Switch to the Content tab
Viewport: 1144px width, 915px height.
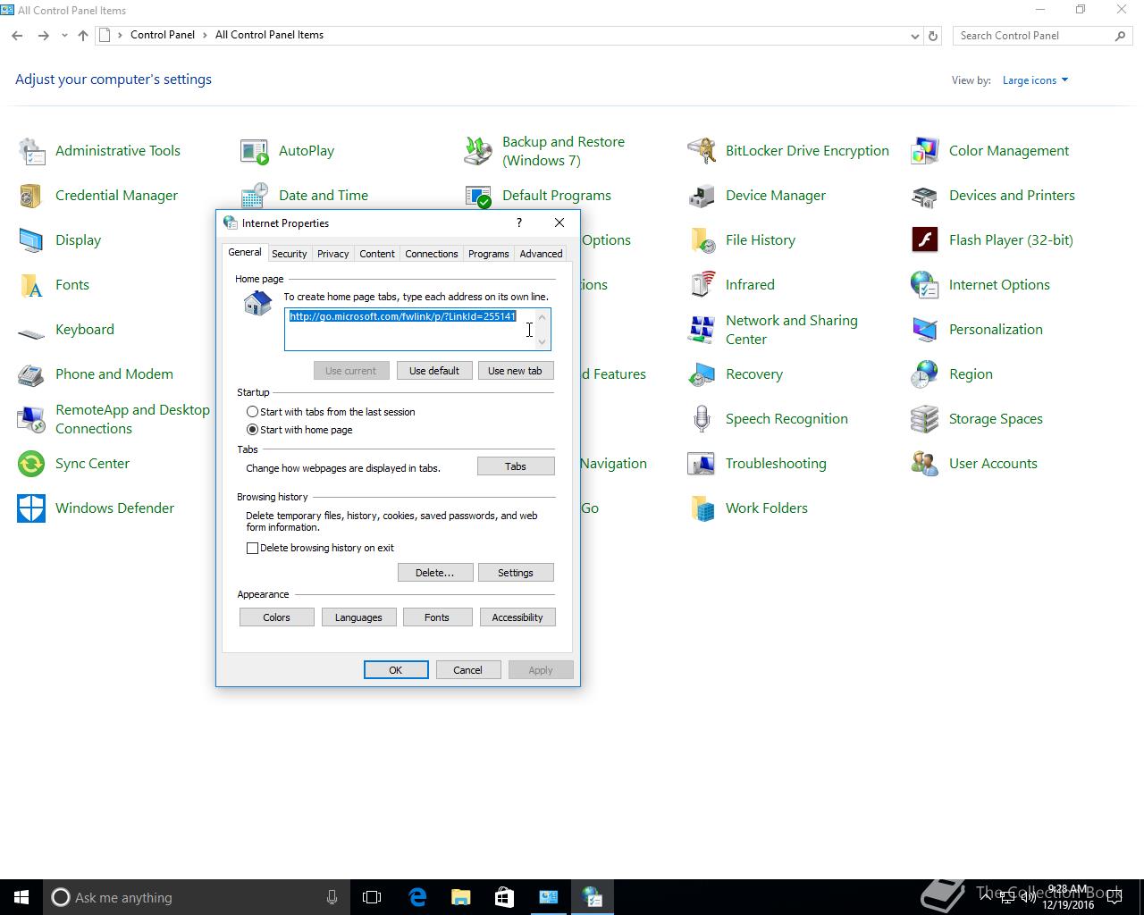(376, 254)
